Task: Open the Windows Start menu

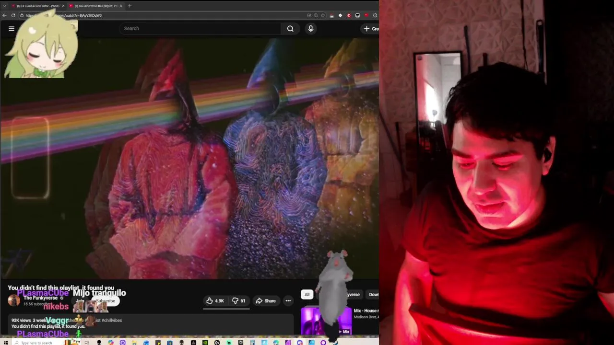Action: 6,342
